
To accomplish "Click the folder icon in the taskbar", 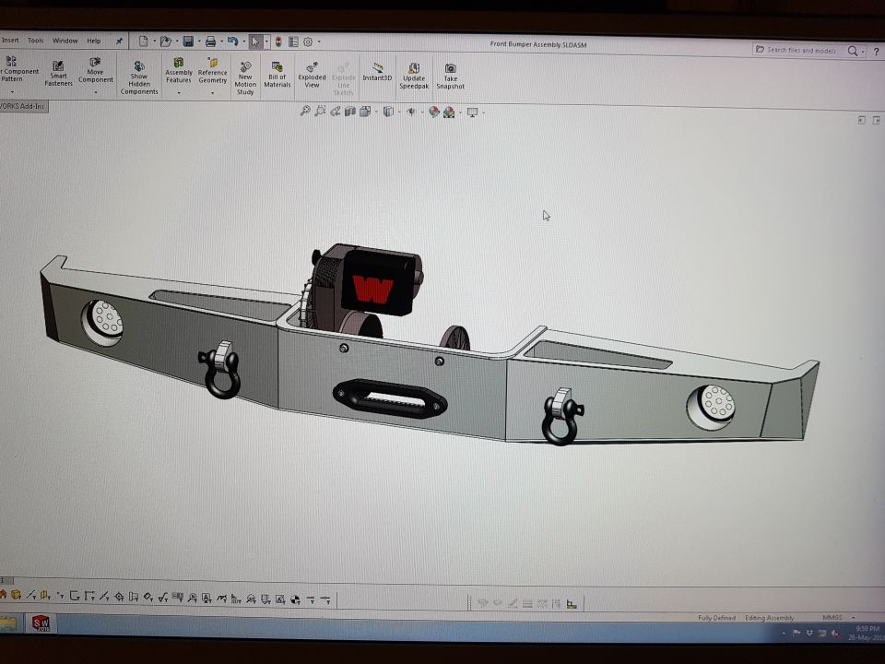I will [x=8, y=623].
